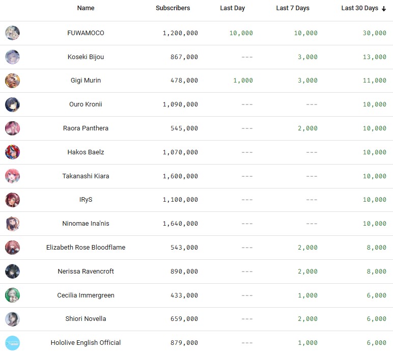
Task: Select the Shiori Novella name link
Action: (x=86, y=319)
